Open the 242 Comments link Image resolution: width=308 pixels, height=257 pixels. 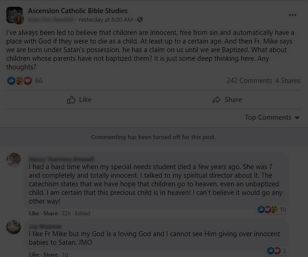coord(249,81)
